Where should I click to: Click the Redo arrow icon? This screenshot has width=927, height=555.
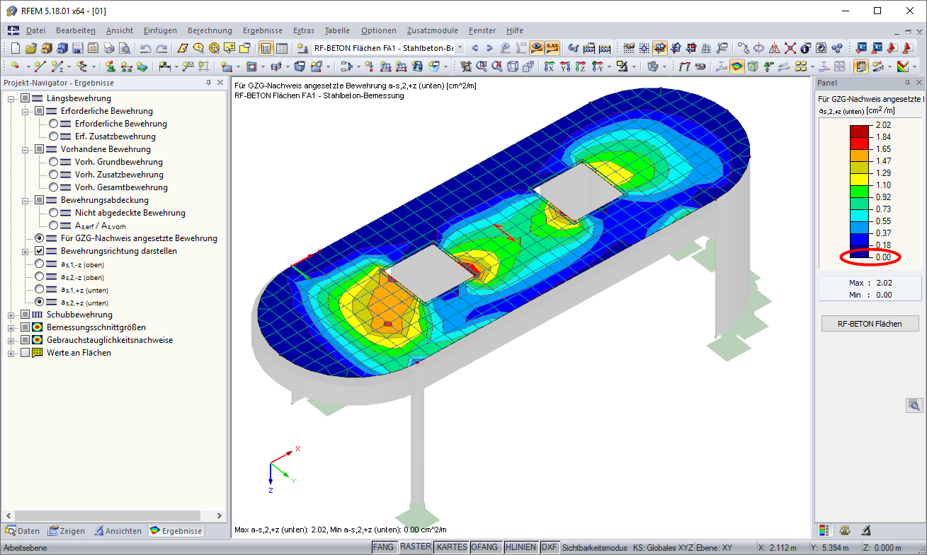coord(161,48)
